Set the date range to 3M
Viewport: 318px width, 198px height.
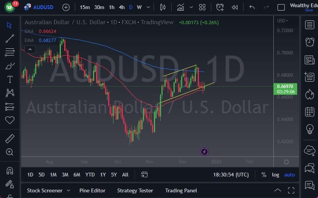[65, 175]
